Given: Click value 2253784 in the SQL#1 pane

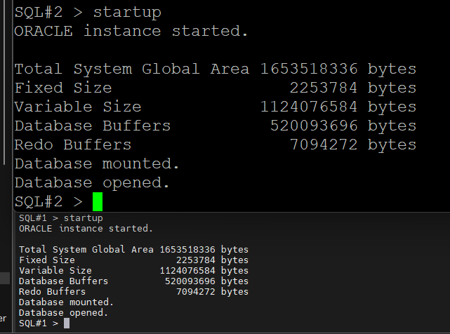Looking at the screenshot, I should pyautogui.click(x=196, y=260).
